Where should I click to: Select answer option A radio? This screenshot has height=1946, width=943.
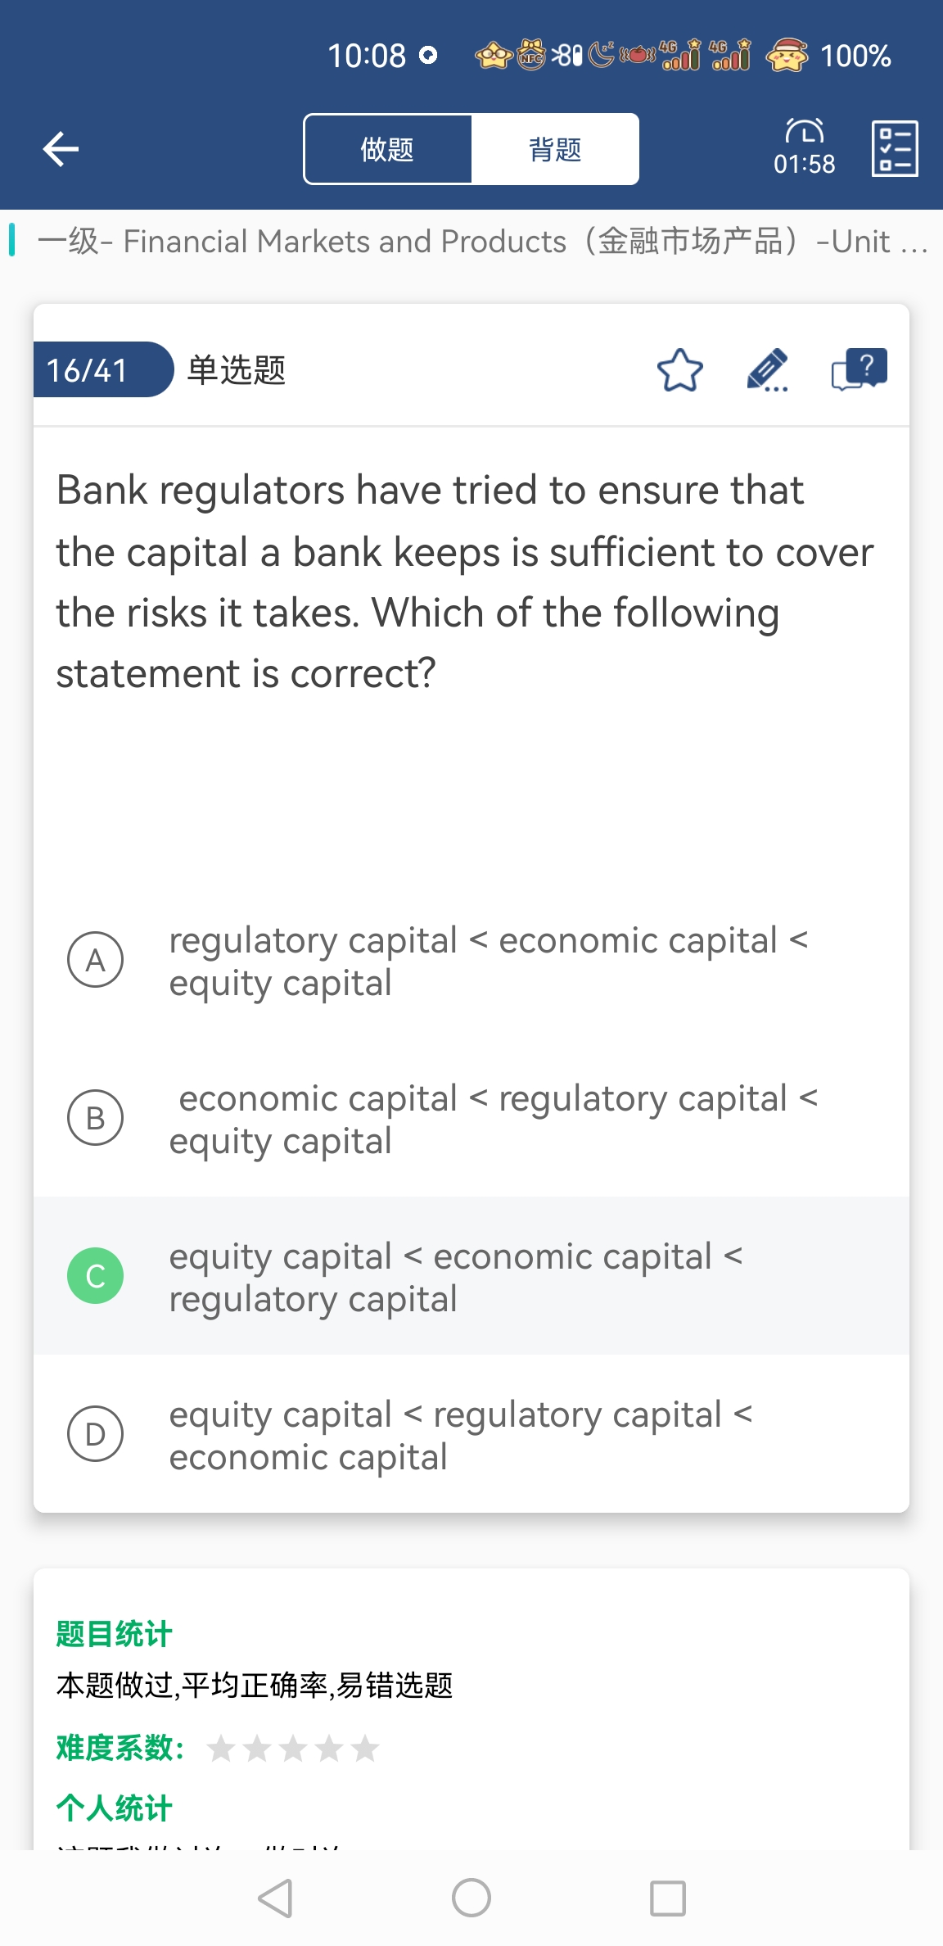(96, 959)
